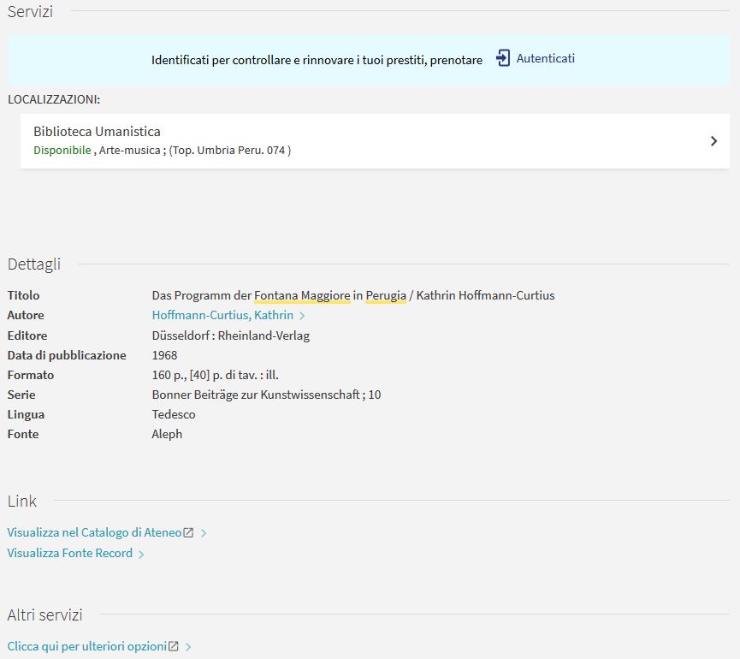Click the chevron after Visualizza Fonte Record
The height and width of the screenshot is (659, 740).
(141, 554)
